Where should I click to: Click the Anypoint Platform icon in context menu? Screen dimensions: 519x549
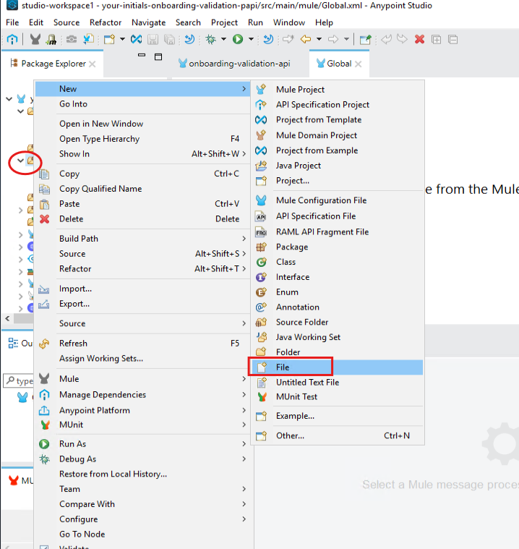point(45,410)
